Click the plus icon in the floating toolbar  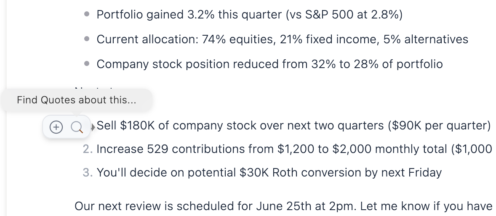click(x=56, y=126)
